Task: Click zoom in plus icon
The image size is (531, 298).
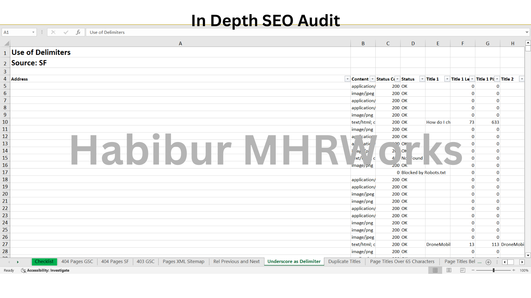Action: click(x=514, y=271)
